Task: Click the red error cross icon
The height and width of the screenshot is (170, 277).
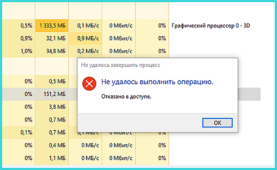Action: 89,83
